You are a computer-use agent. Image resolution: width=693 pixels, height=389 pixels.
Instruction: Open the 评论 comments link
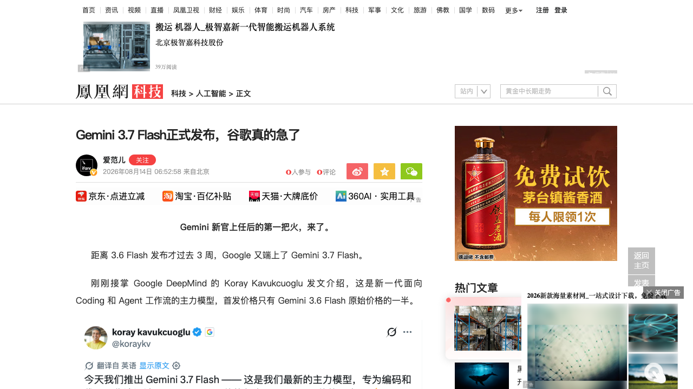click(x=326, y=172)
